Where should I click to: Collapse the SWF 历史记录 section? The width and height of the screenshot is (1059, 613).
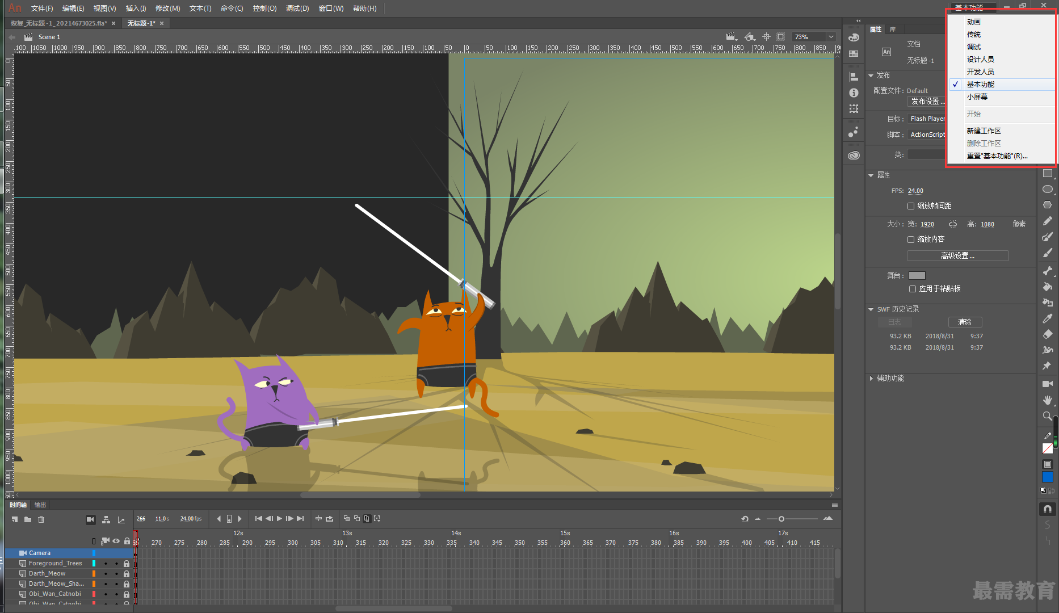(x=871, y=309)
